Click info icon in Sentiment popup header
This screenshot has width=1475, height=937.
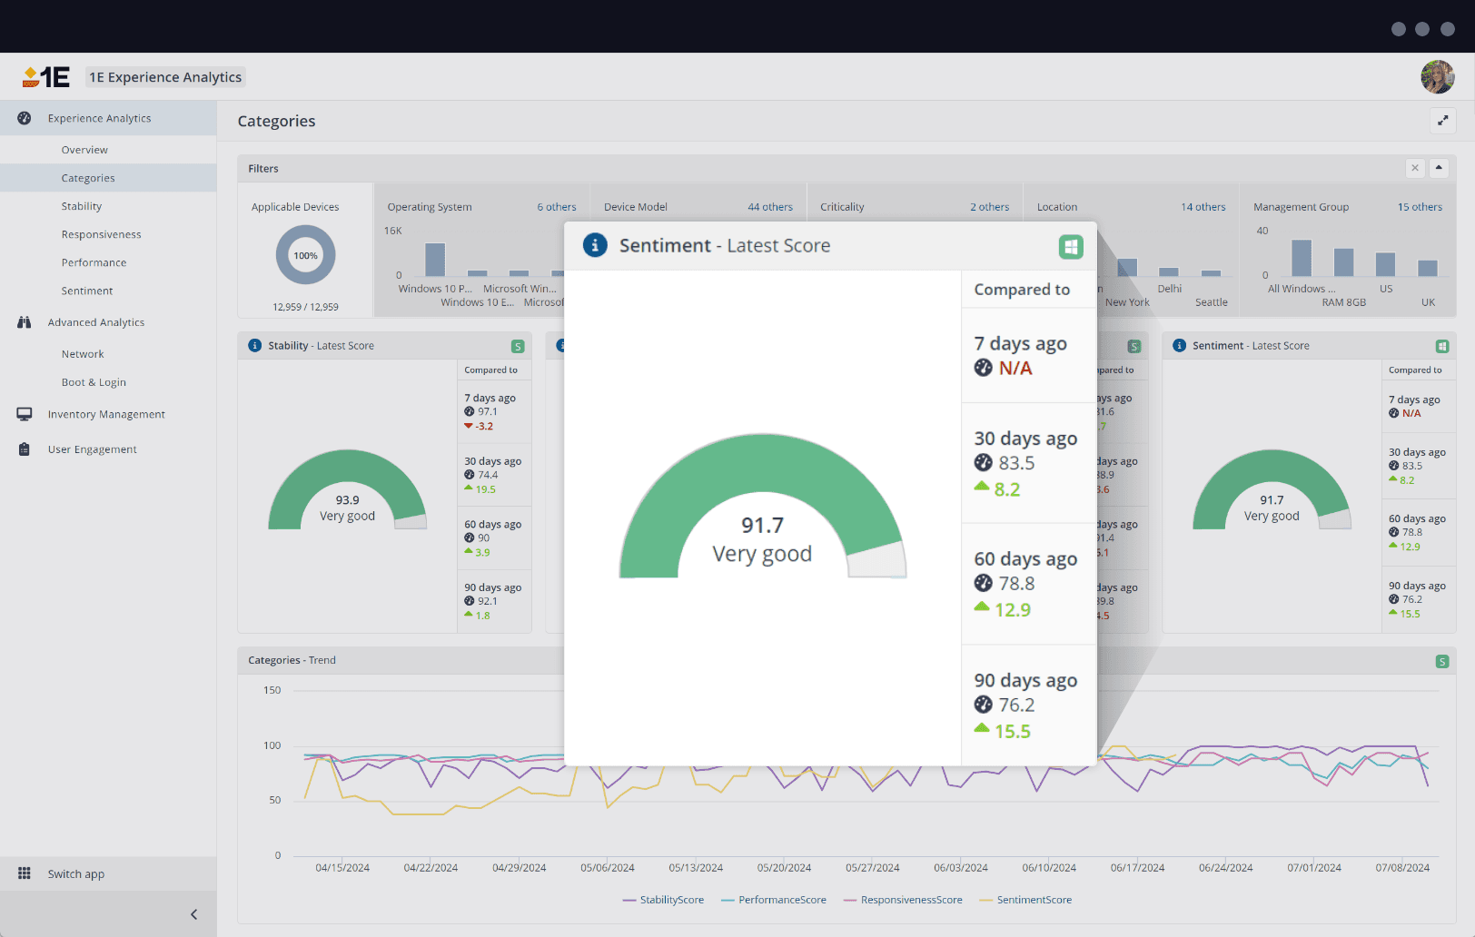[x=595, y=245]
